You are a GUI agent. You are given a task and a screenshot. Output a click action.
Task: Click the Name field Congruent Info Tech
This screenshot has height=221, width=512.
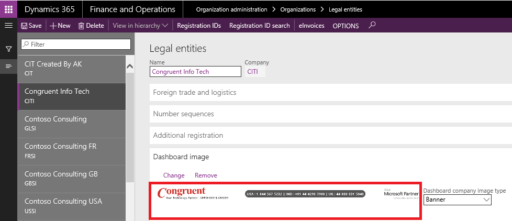195,72
